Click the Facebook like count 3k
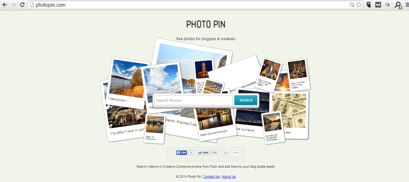The height and width of the screenshot is (182, 409). click(191, 153)
